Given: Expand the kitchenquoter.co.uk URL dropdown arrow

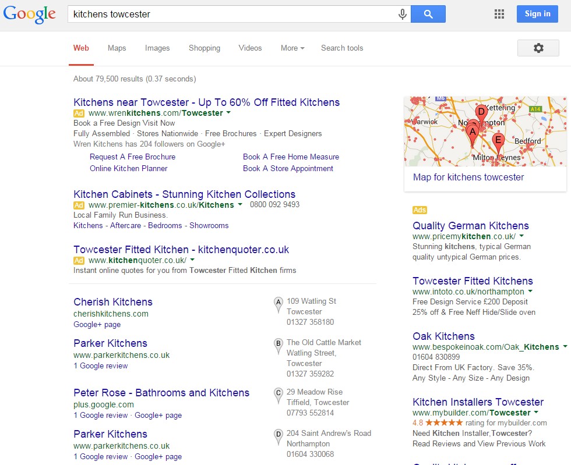Looking at the screenshot, I should click(x=192, y=260).
